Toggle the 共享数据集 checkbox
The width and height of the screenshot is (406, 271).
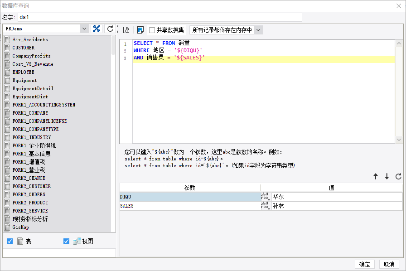(x=152, y=30)
